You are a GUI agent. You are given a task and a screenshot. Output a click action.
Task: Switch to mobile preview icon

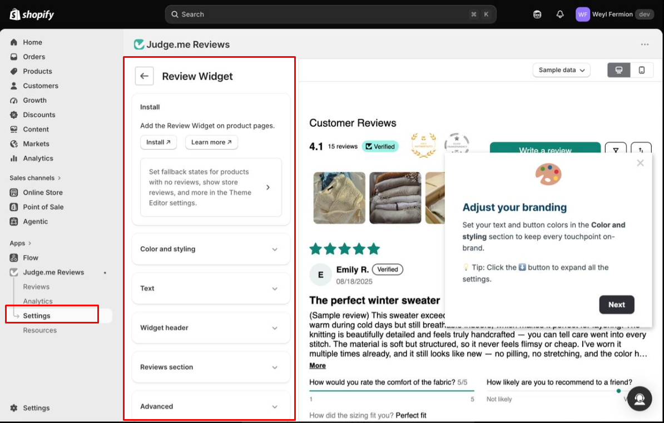642,70
